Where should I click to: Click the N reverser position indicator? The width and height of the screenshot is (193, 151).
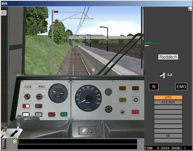[154, 87]
